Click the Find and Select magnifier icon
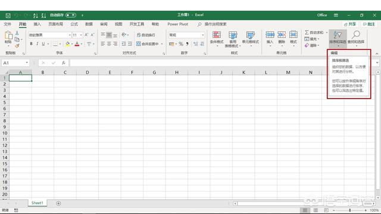Image resolution: width=381 pixels, height=214 pixels. [356, 34]
